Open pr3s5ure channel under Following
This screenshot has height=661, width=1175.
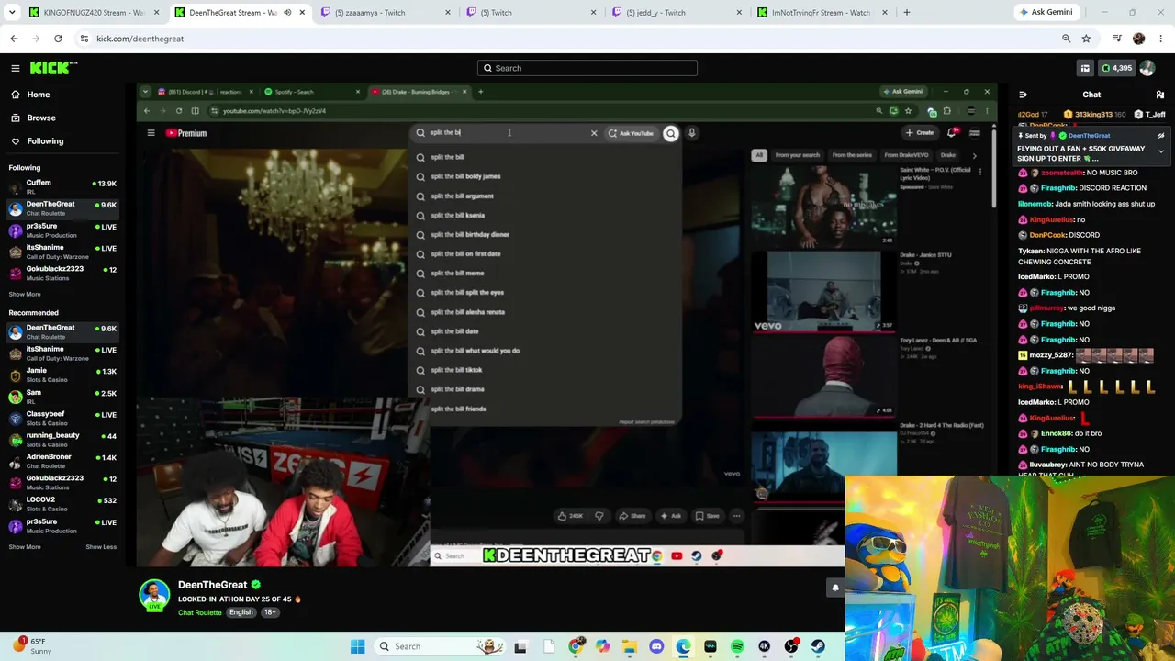[x=62, y=230]
